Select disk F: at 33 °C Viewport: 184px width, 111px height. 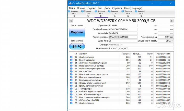pos(88,14)
